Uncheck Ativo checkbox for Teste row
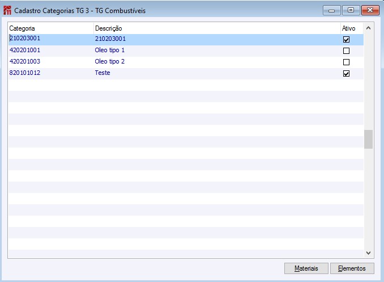384x282 pixels. [346, 73]
